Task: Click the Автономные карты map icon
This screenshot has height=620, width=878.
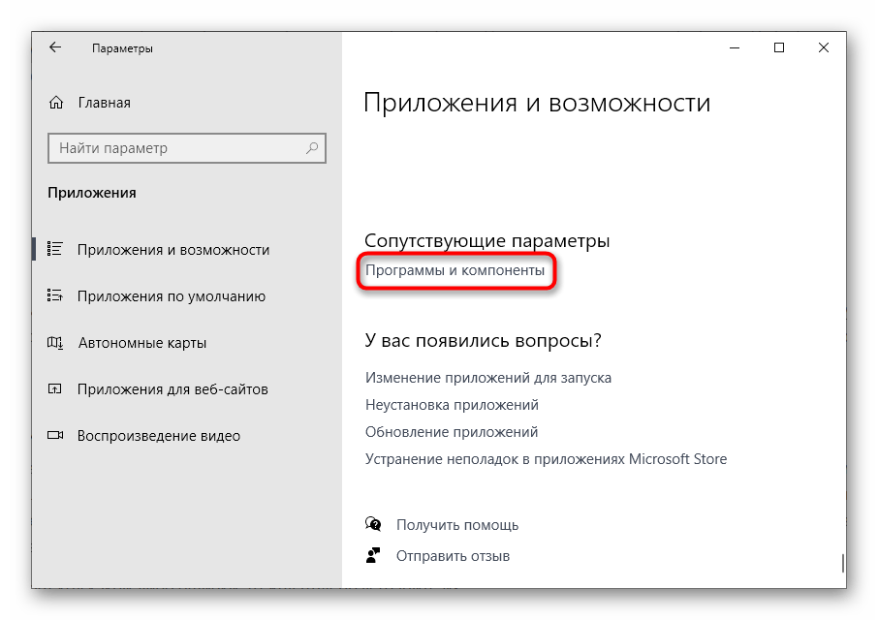Action: coord(55,342)
